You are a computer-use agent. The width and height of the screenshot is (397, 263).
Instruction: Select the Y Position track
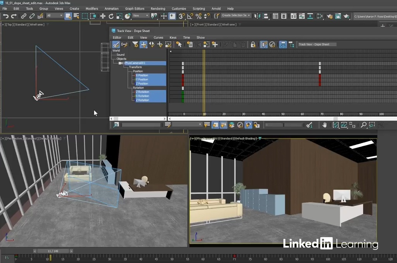[x=143, y=79]
